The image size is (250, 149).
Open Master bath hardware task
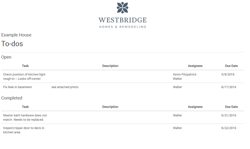[25, 118]
